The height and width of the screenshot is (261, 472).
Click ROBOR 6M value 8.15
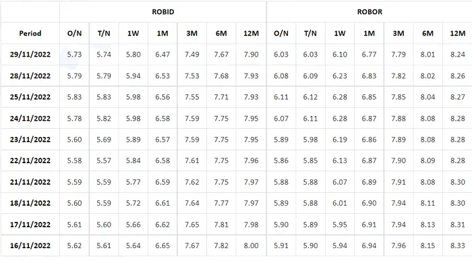coord(427,245)
